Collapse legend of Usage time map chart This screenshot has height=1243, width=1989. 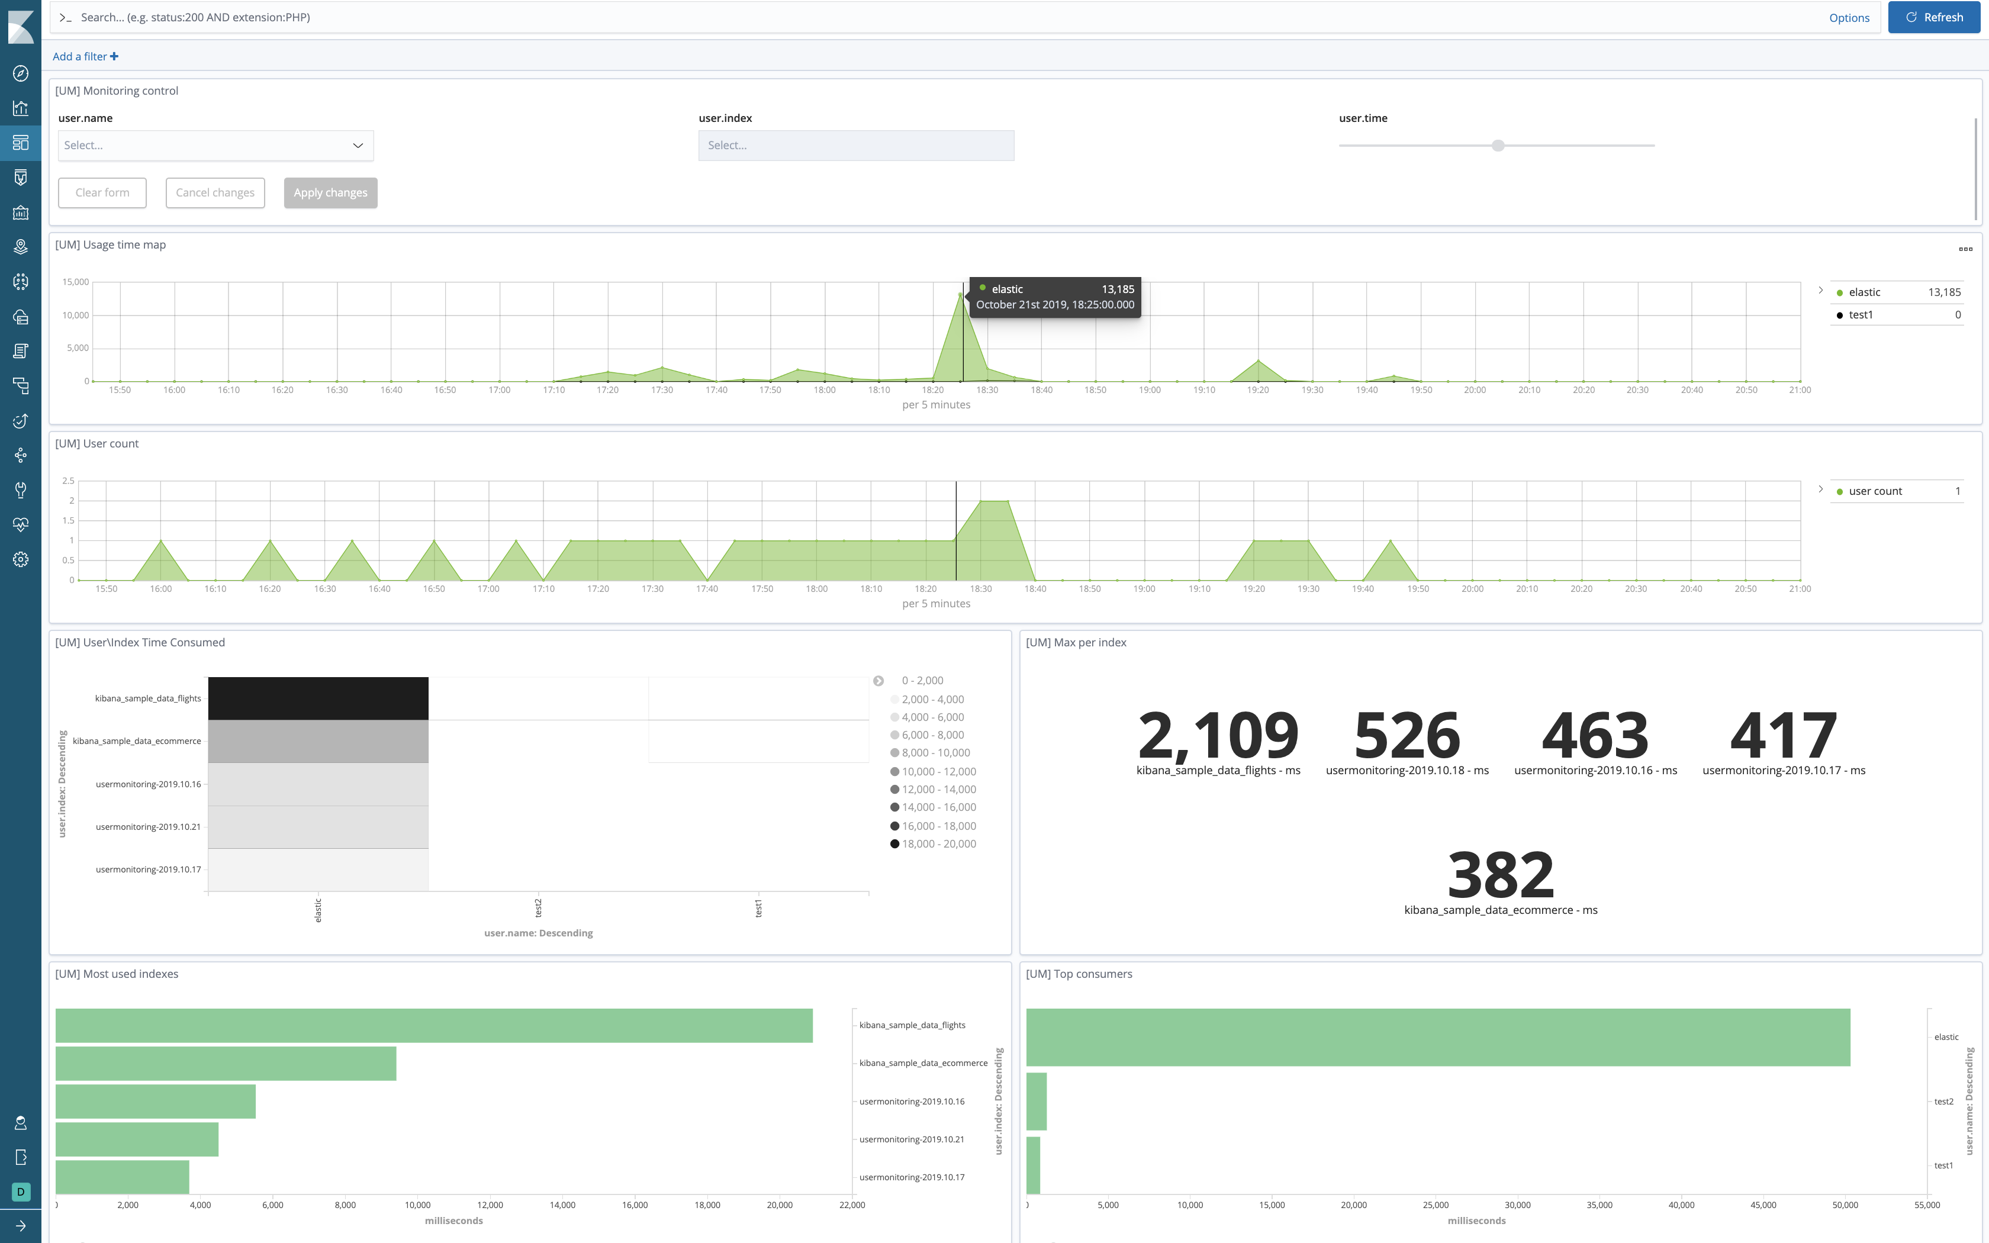coord(1820,290)
